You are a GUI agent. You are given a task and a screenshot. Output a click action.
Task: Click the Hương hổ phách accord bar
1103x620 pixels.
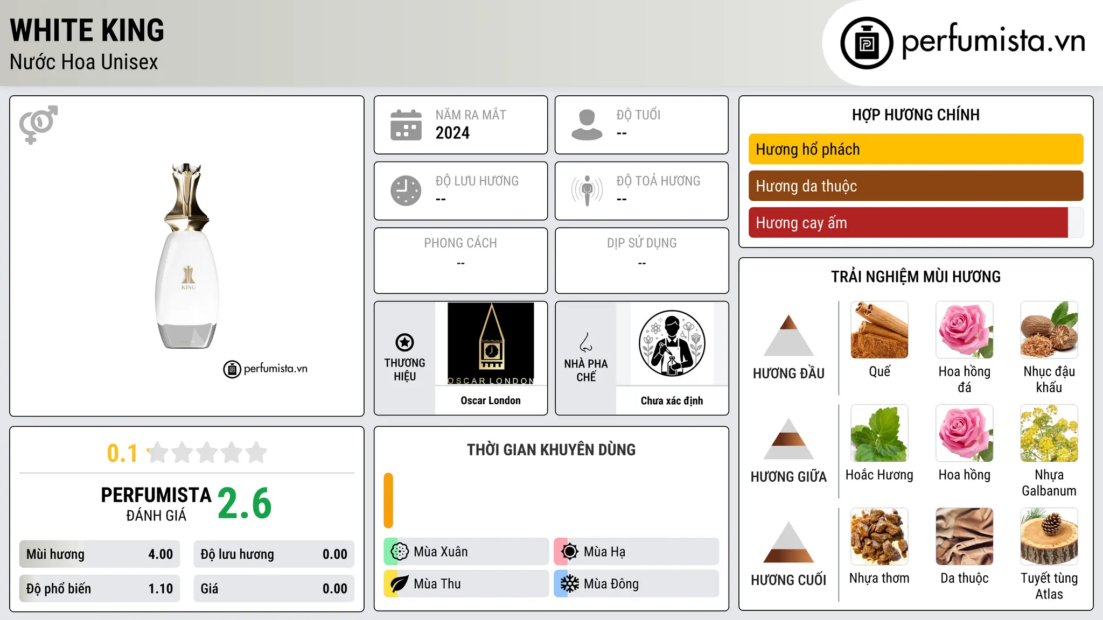(x=916, y=149)
